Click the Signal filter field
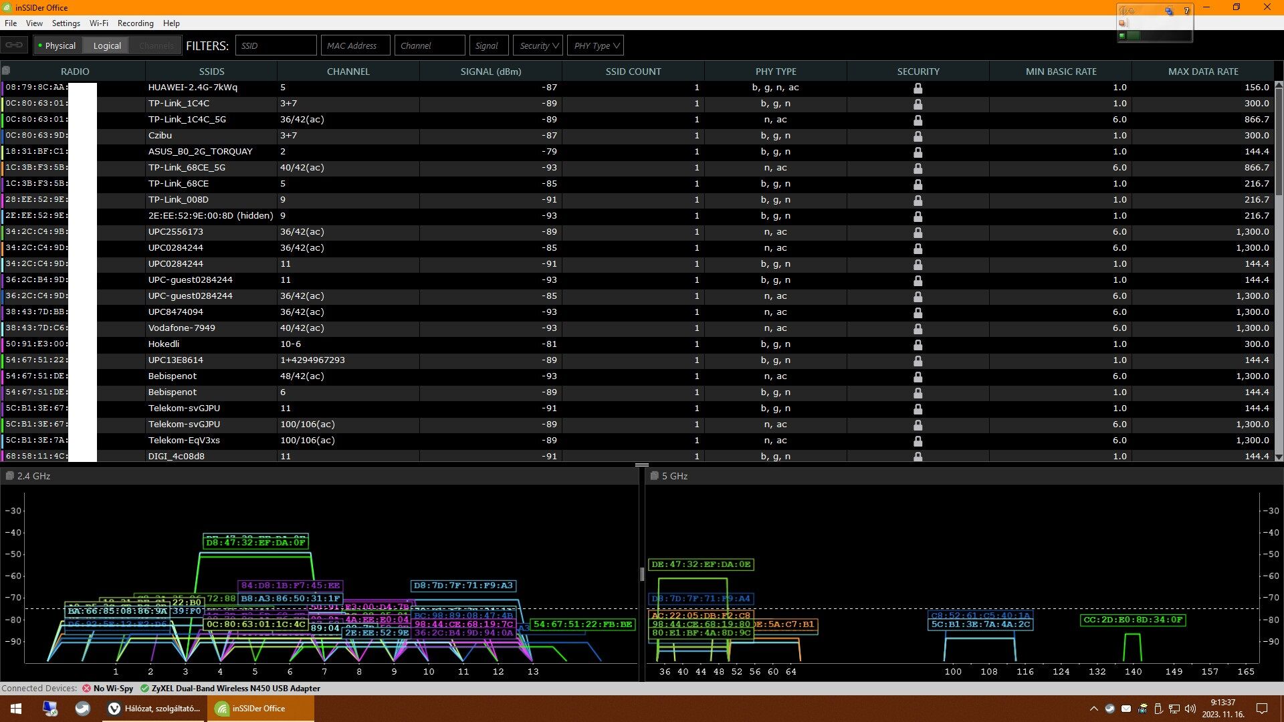Image resolution: width=1284 pixels, height=722 pixels. 489,45
